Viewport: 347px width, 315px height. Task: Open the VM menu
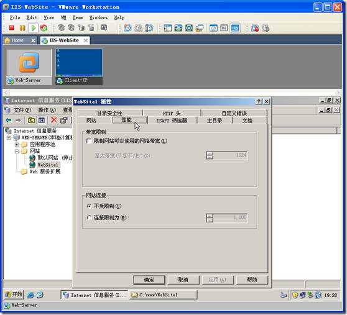pyautogui.click(x=63, y=17)
